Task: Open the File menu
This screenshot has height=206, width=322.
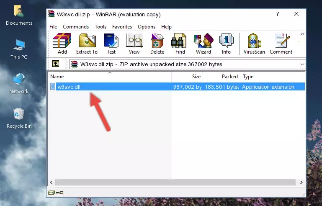Action: tap(53, 27)
